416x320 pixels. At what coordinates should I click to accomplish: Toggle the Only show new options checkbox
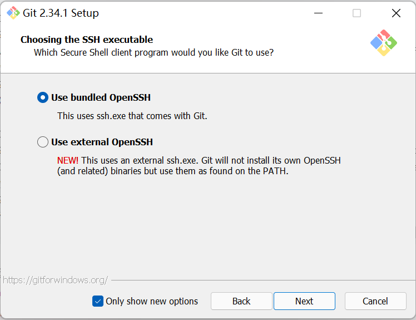[98, 301]
